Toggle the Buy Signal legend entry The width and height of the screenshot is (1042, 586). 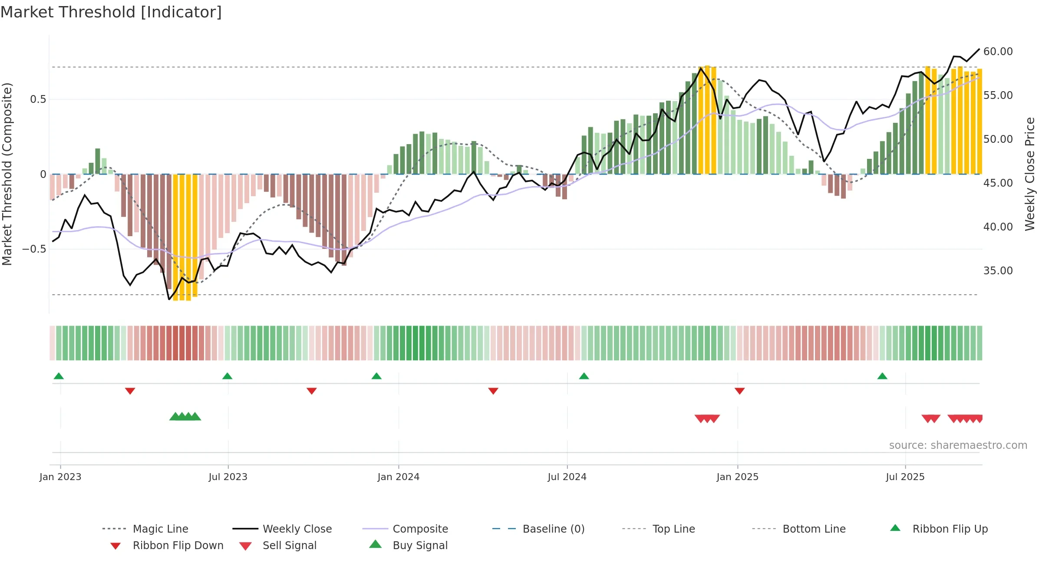click(x=408, y=545)
